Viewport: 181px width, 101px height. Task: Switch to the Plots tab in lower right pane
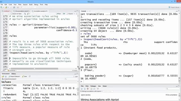87,86
